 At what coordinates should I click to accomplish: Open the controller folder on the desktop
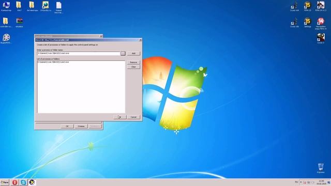click(x=6, y=22)
